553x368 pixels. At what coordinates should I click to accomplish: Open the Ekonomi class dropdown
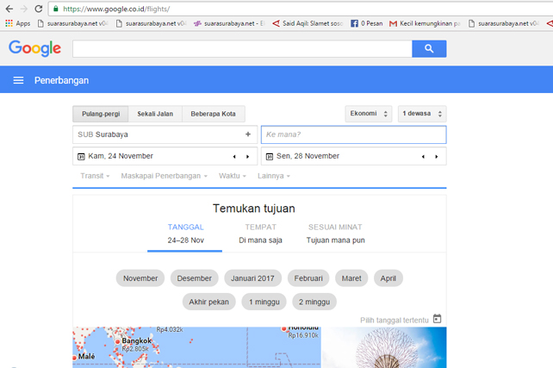click(369, 114)
